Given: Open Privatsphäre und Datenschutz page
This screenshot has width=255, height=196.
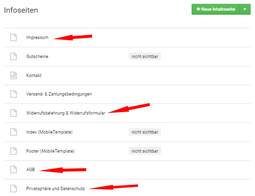Looking at the screenshot, I should [x=56, y=189].
